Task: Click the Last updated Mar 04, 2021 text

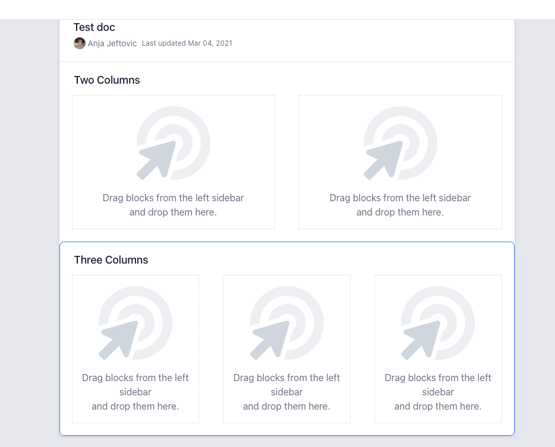Action: coord(187,43)
